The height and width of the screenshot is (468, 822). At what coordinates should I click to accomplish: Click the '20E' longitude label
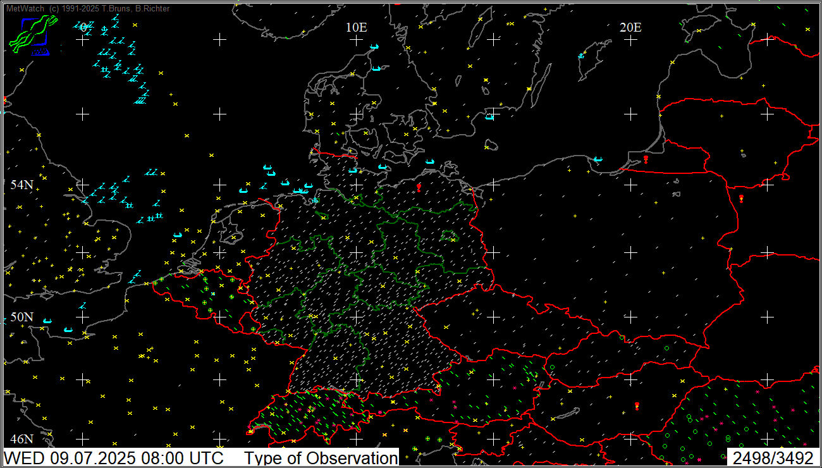click(x=630, y=27)
